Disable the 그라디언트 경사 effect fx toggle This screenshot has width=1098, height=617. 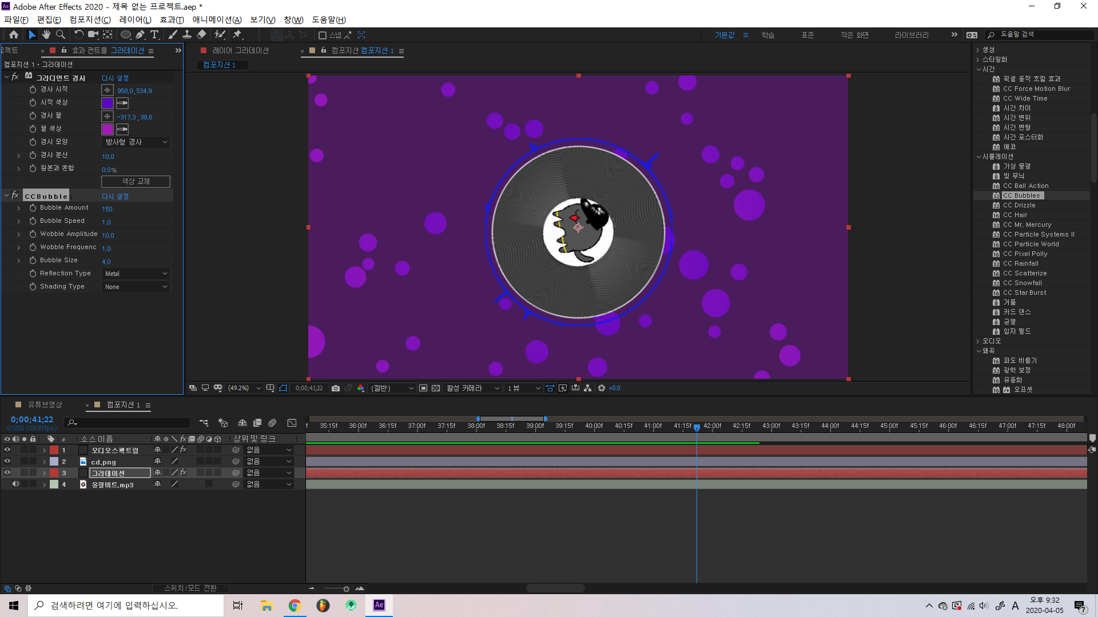pos(15,77)
